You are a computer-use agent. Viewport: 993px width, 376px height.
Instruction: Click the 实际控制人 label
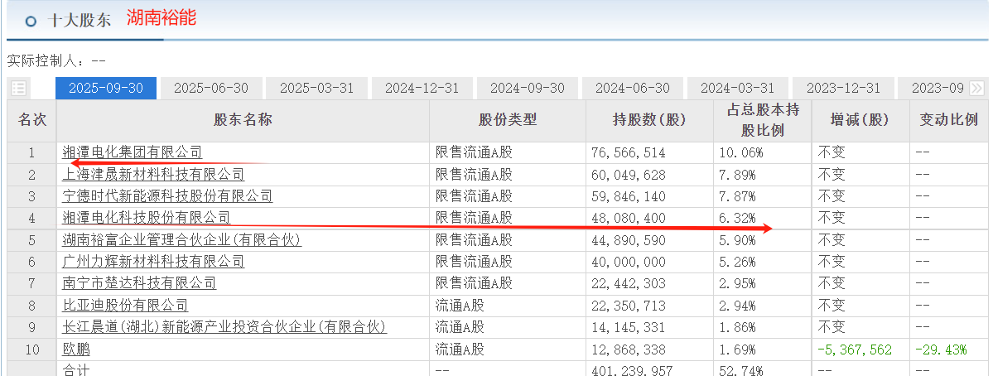[45, 61]
